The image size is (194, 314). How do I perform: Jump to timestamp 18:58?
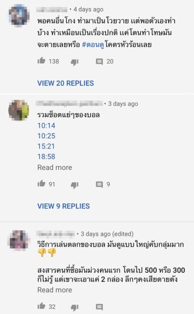point(46,157)
